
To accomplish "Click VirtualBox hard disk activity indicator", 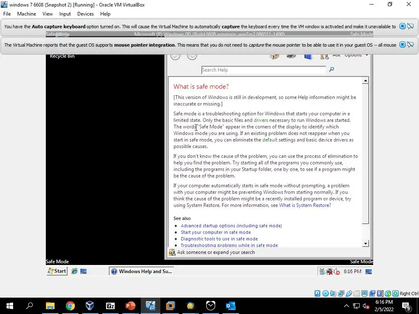I will 317,294.
